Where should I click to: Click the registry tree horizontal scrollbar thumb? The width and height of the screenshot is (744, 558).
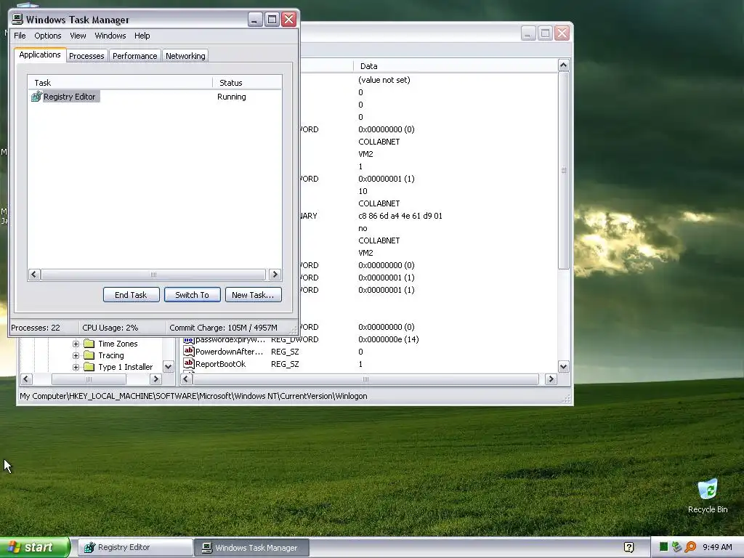[89, 379]
